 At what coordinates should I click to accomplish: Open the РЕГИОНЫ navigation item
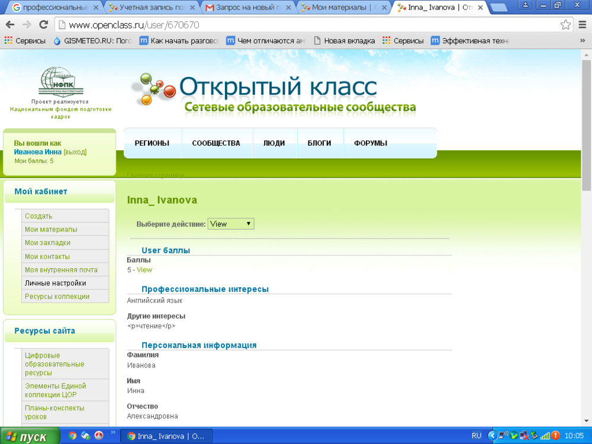[152, 143]
